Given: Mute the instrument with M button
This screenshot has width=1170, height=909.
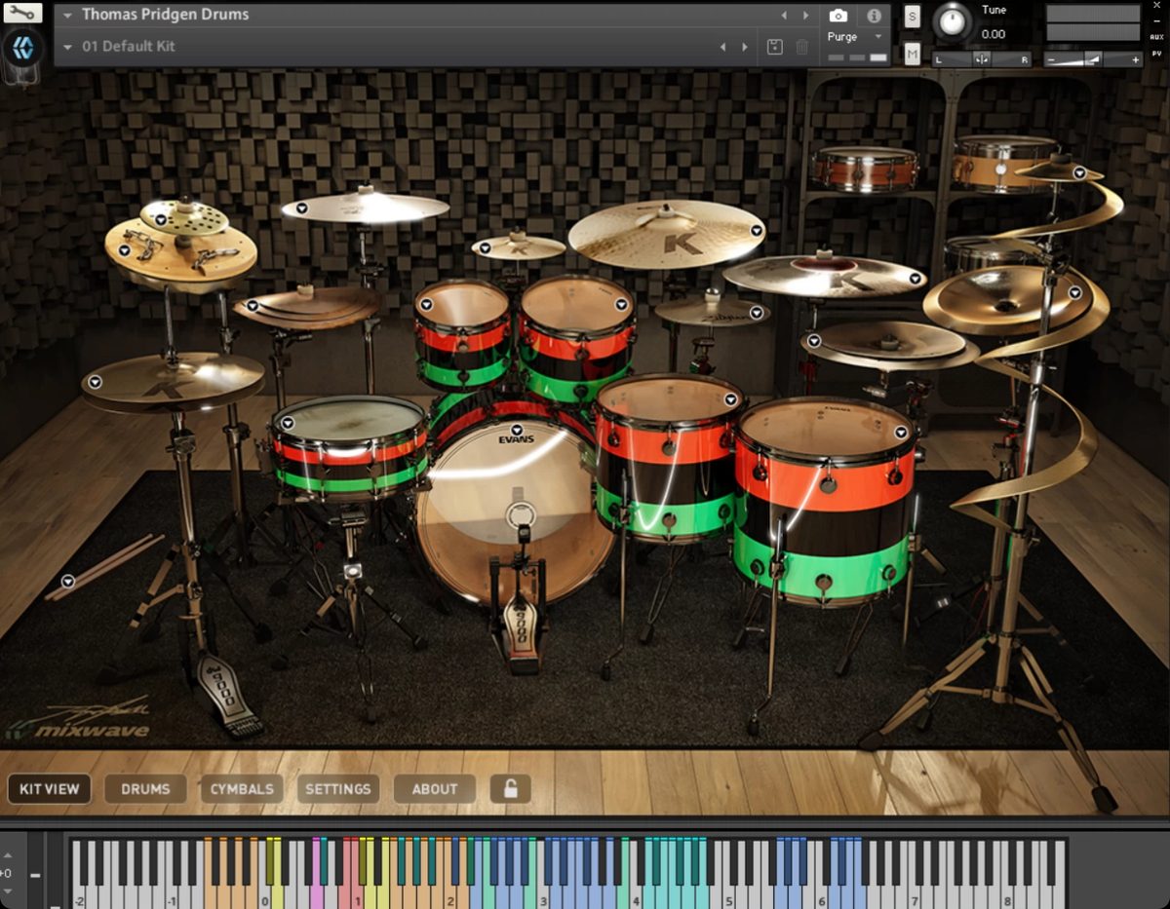Looking at the screenshot, I should pos(912,54).
